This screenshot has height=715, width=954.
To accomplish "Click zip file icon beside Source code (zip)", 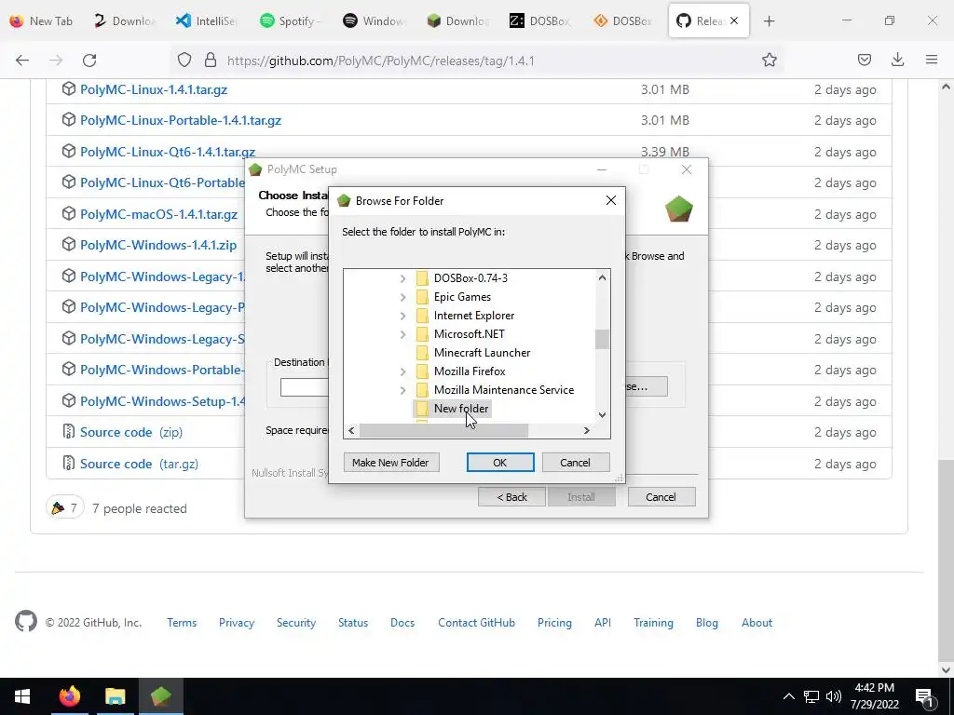I will [x=69, y=432].
